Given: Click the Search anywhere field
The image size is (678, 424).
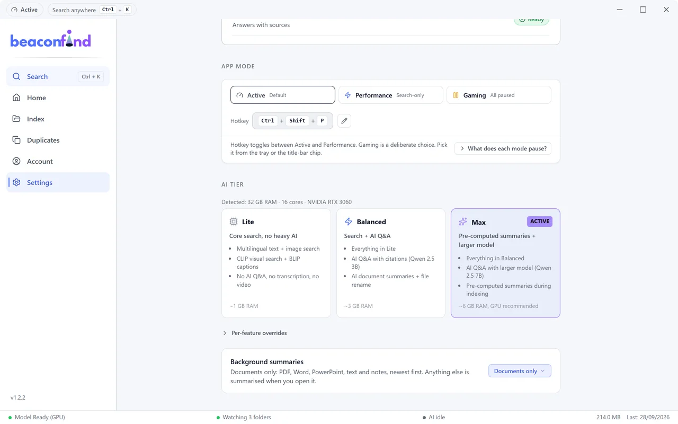Looking at the screenshot, I should [92, 10].
